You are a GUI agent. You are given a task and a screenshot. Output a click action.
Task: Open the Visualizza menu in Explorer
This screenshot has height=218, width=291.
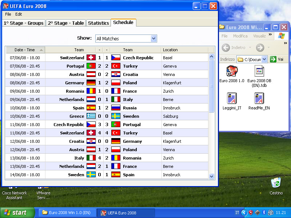(259, 36)
